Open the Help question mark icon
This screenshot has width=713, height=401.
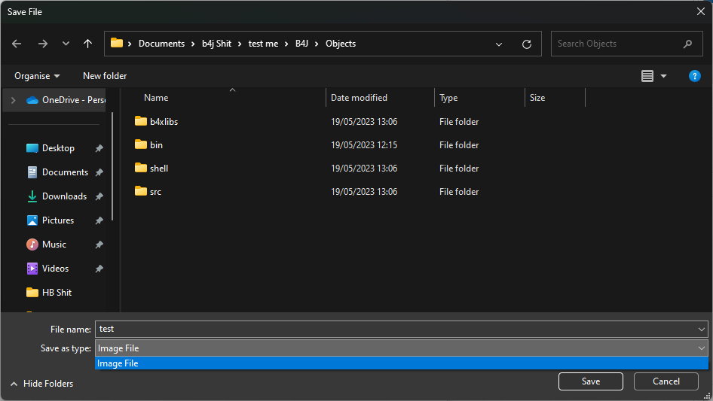(x=695, y=76)
